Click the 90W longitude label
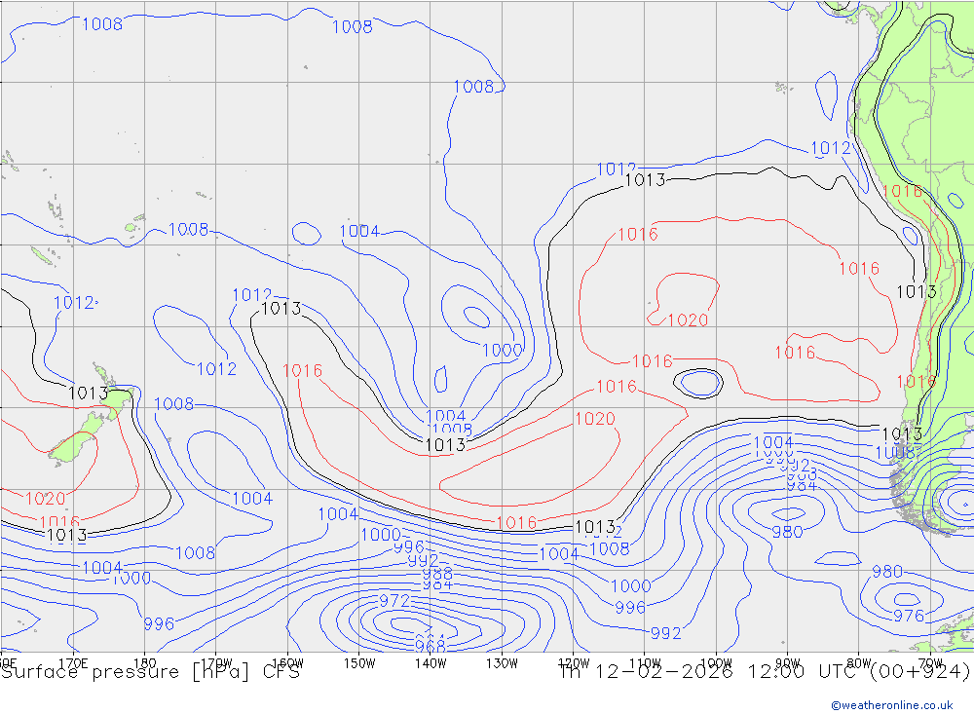 788,663
